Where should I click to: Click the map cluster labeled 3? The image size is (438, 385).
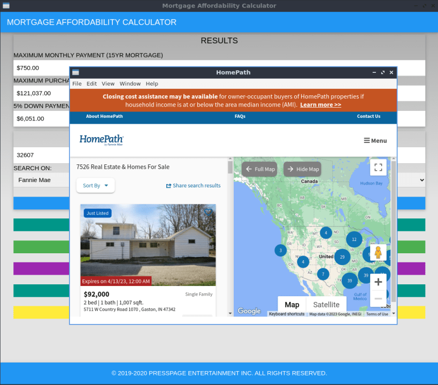click(x=280, y=250)
